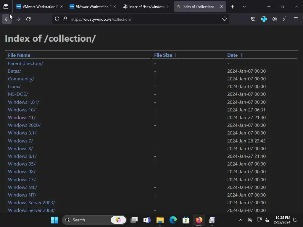Open the Windows Start menu
This screenshot has width=303, height=227.
click(54, 220)
